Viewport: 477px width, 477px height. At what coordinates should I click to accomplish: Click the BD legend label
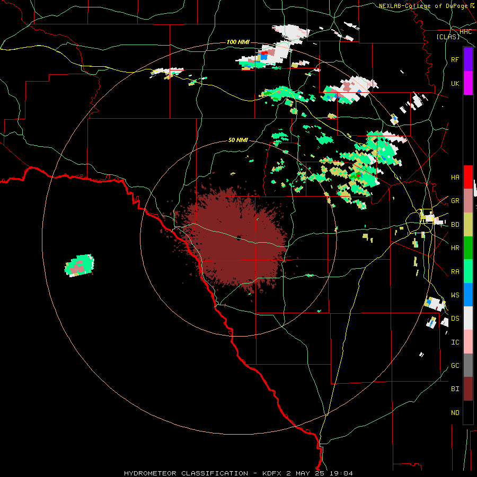click(455, 225)
